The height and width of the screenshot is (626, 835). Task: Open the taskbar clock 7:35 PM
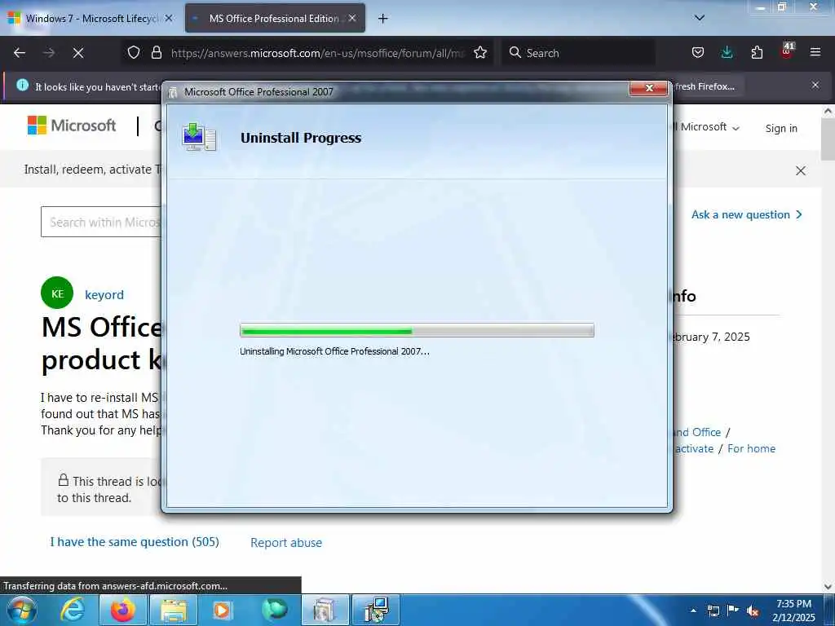click(793, 611)
